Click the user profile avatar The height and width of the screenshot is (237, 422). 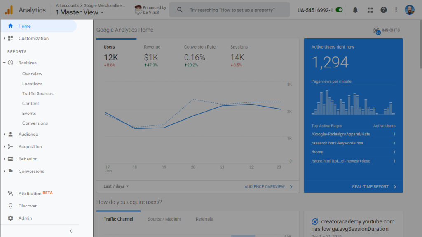click(x=410, y=10)
